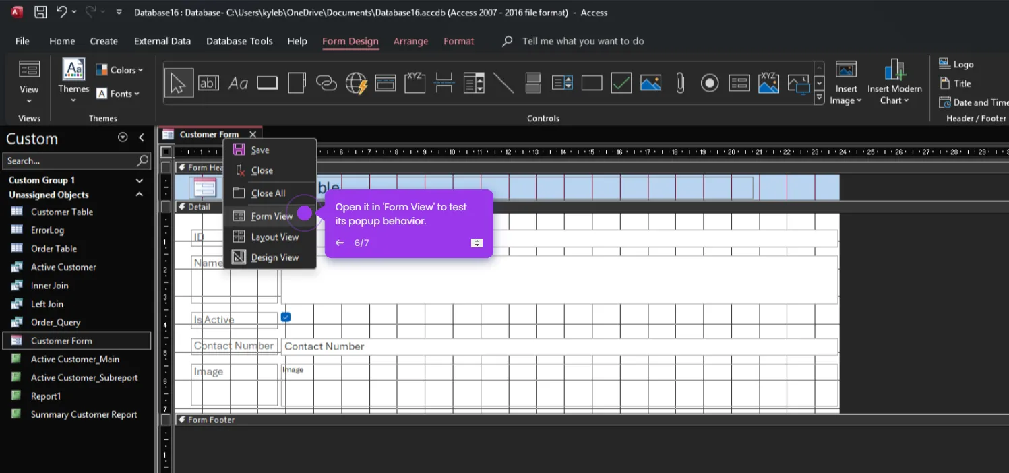
Task: Open the External Data tab
Action: coord(162,41)
